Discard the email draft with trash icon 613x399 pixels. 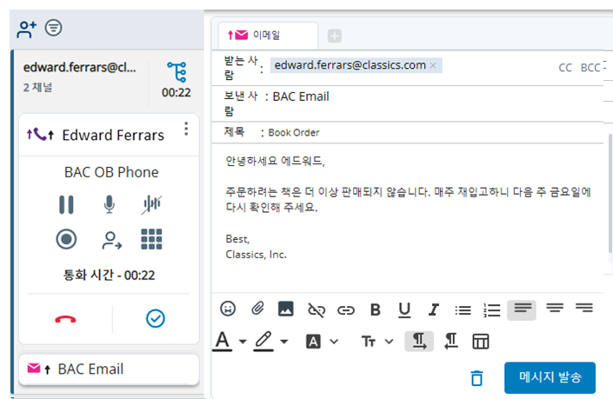coord(476,378)
